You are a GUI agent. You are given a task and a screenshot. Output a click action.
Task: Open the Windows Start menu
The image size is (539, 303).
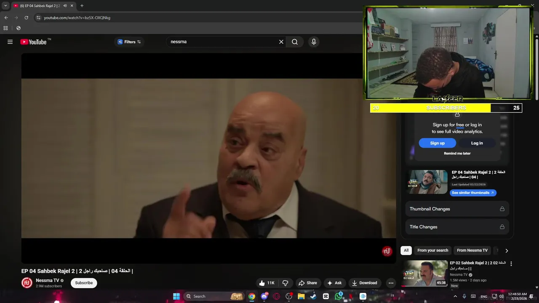pos(176,296)
